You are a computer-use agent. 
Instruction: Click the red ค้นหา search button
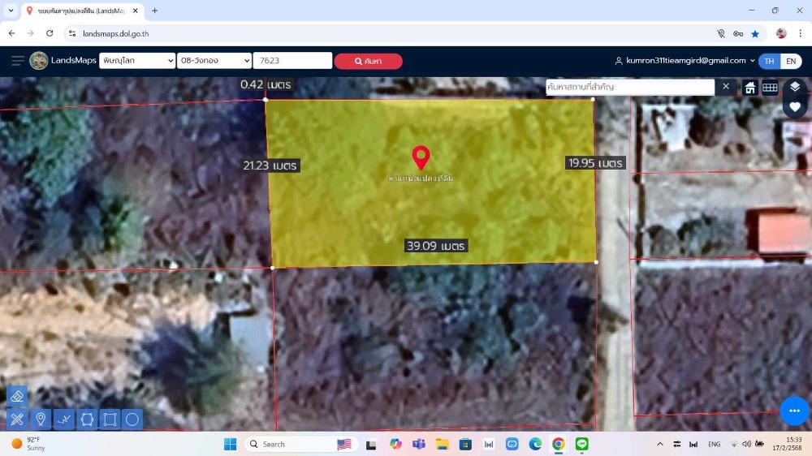(x=368, y=62)
